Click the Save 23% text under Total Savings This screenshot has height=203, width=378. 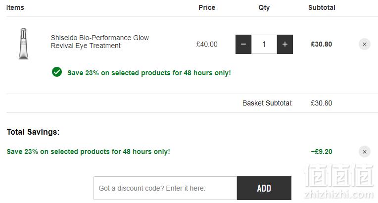point(88,152)
